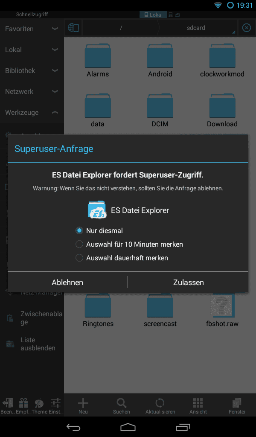Click the Theme palette icon
Image resolution: width=256 pixels, height=437 pixels.
[39, 403]
